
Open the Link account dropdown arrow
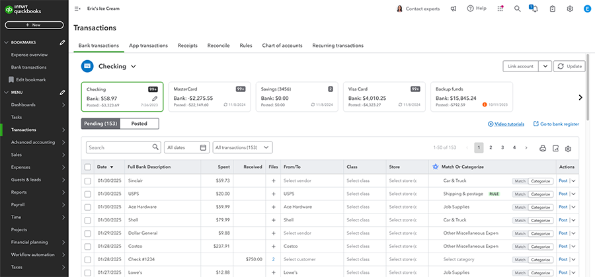click(544, 66)
